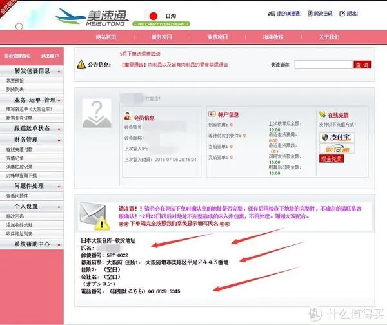The height and width of the screenshot is (325, 387).
Task: Open the 海淘教程 navigation tab
Action: coord(273,37)
